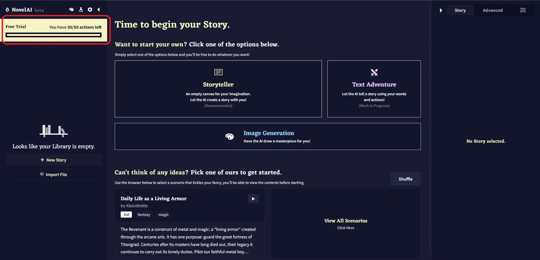Image resolution: width=540 pixels, height=260 pixels.
Task: Click the magic tag
Action: click(x=164, y=215)
